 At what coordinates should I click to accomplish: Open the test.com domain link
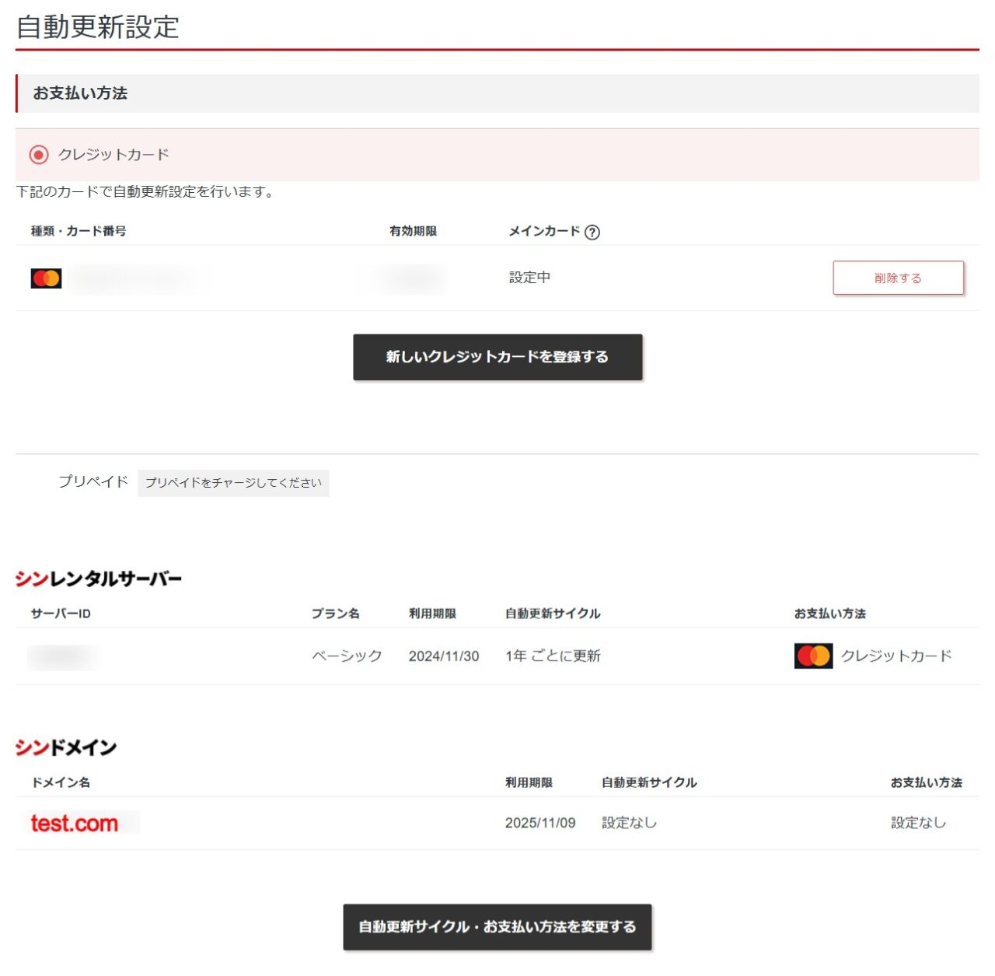(x=75, y=823)
